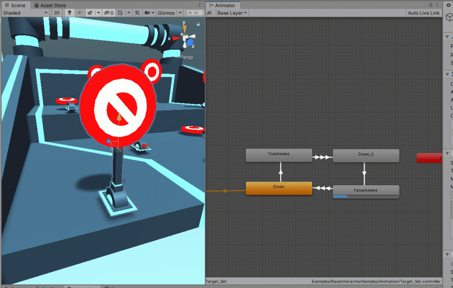Image resolution: width=453 pixels, height=288 pixels.
Task: Click the hidden objects eye icon showing 0
Action: click(107, 13)
